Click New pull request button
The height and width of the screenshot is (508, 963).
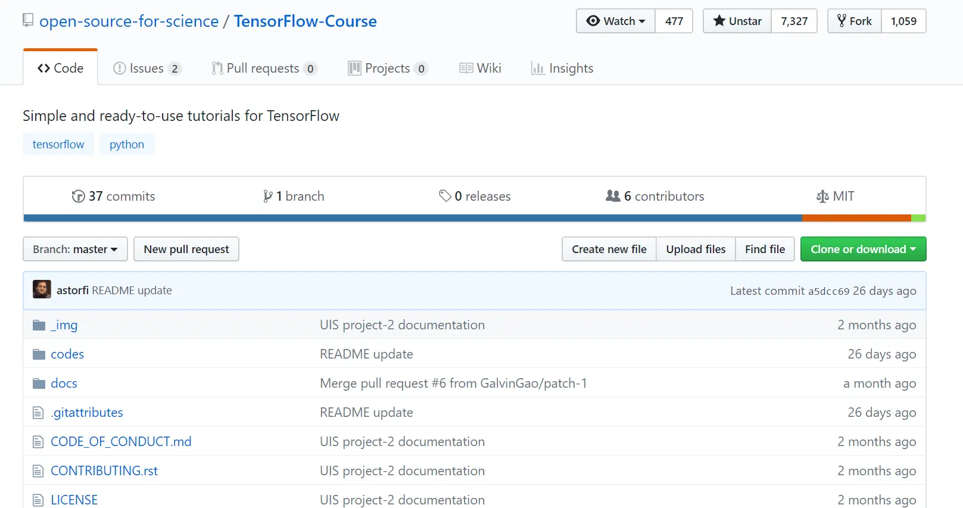pos(186,249)
